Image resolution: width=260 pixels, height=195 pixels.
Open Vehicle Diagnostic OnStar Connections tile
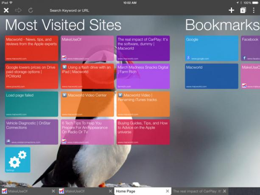click(31, 132)
